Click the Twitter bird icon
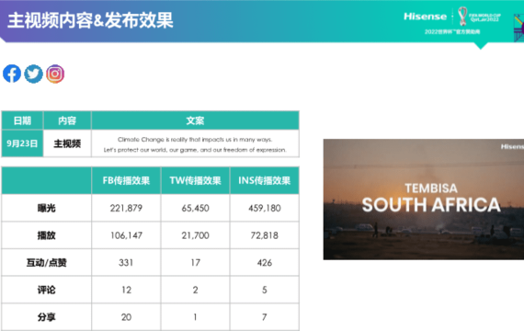 (33, 74)
